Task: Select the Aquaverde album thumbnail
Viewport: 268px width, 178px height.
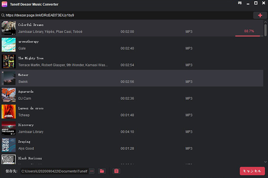Action: pyautogui.click(x=9, y=95)
